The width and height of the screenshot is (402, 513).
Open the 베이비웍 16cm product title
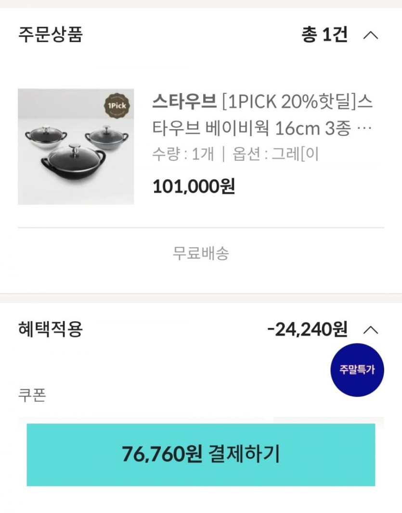click(262, 128)
